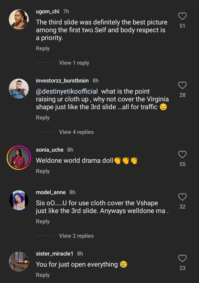
Task: Tap heart on investorzz_burstbrain's comment
Action: (x=182, y=85)
